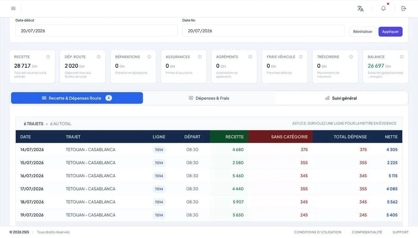The height and width of the screenshot is (238, 418).
Task: Show info for the Réparations card
Action: tap(149, 57)
